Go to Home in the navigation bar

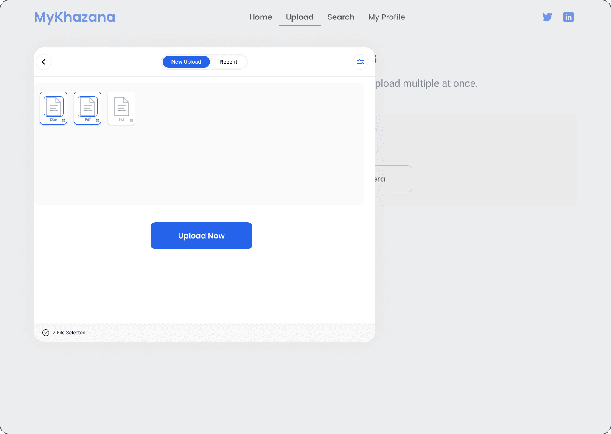(x=261, y=17)
